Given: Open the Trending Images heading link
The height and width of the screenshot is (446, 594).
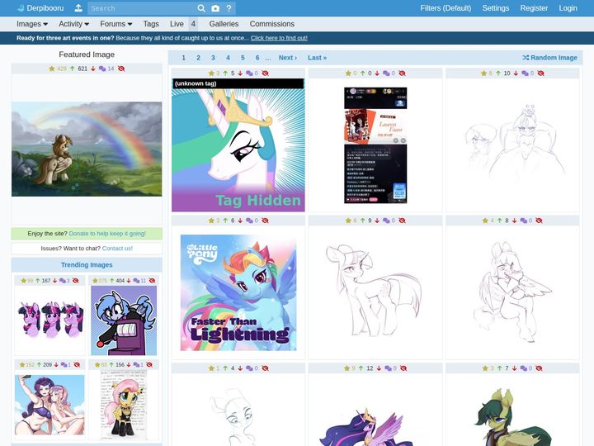Looking at the screenshot, I should [87, 265].
